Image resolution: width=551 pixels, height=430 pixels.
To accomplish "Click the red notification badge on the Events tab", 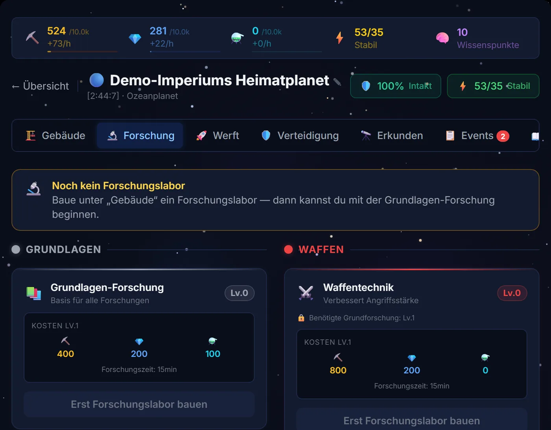I will pos(503,136).
